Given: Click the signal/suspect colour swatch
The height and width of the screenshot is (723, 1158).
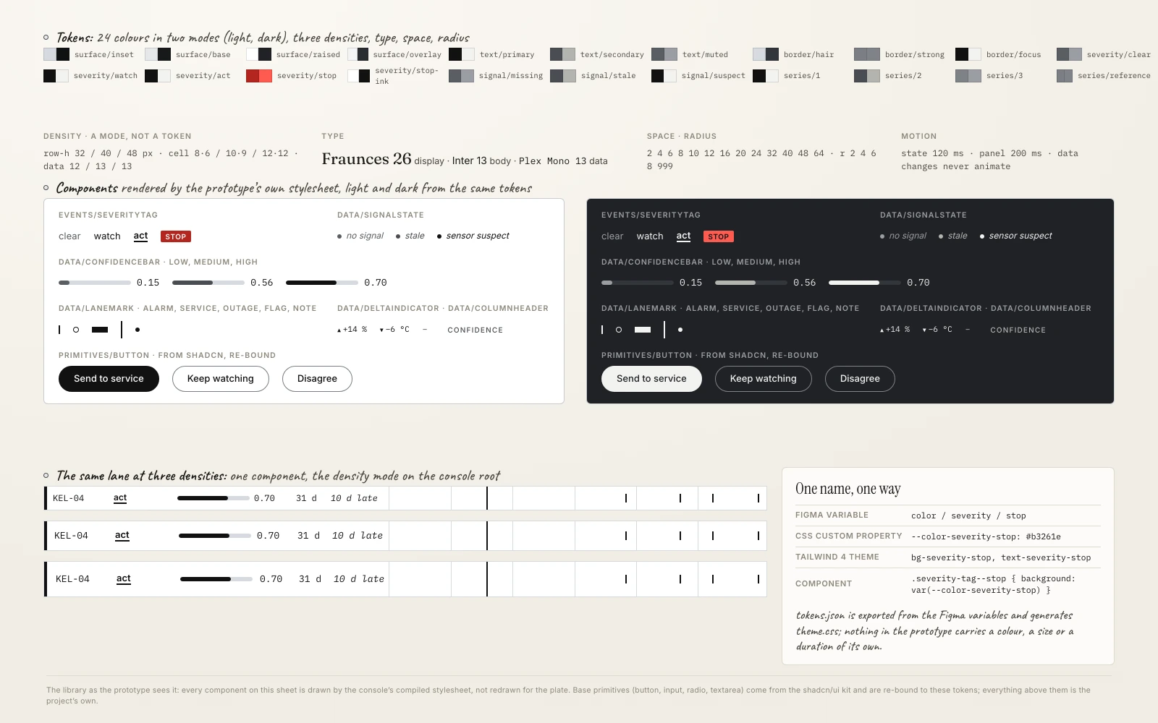Looking at the screenshot, I should tap(664, 76).
